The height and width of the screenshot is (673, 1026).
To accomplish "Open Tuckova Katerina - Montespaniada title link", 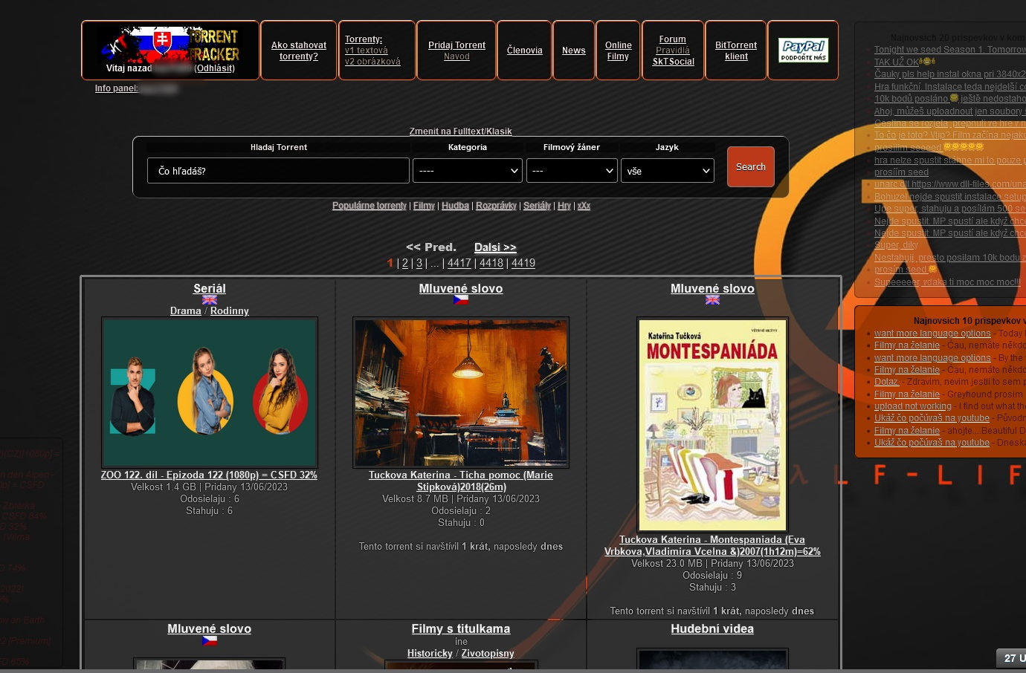I will 712,546.
